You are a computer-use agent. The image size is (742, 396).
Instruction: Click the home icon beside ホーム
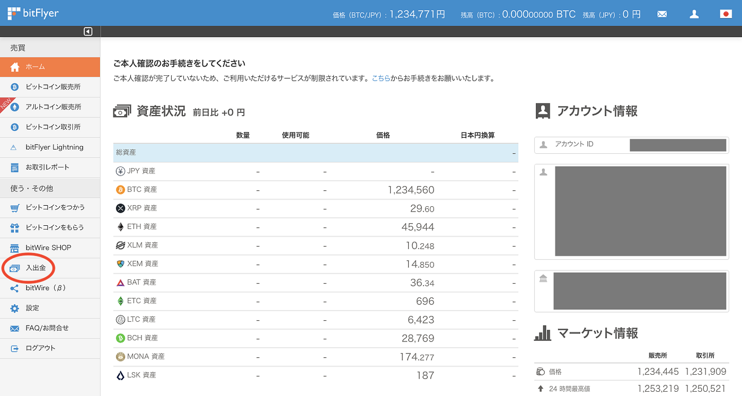pyautogui.click(x=15, y=67)
